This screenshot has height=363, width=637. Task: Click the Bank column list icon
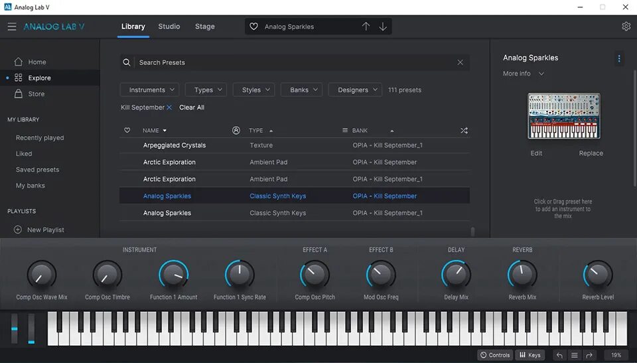click(x=345, y=131)
